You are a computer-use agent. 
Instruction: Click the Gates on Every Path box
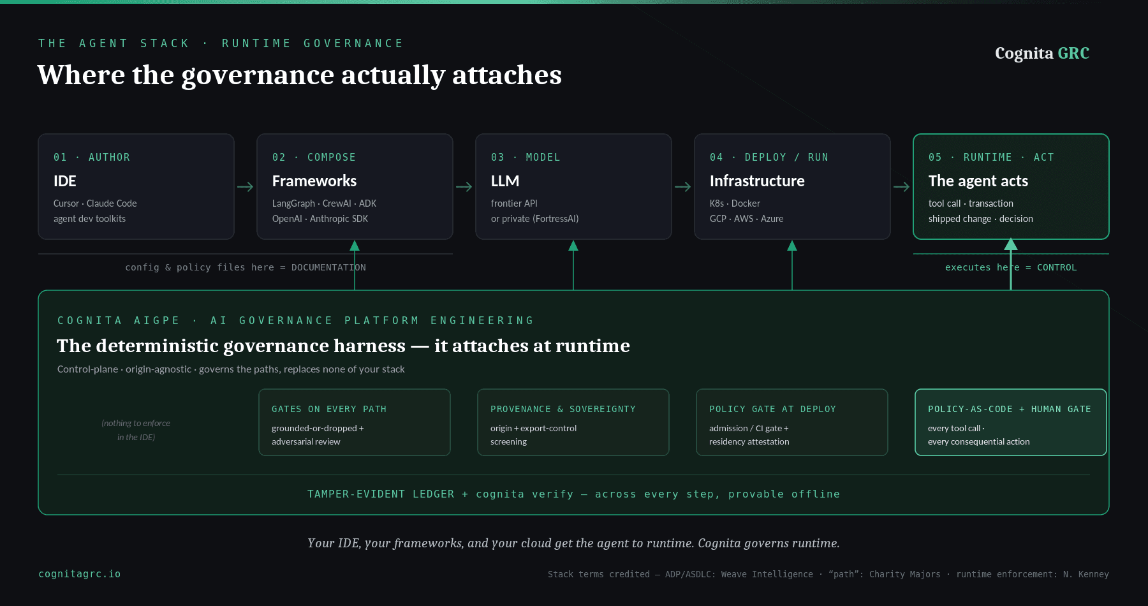355,422
